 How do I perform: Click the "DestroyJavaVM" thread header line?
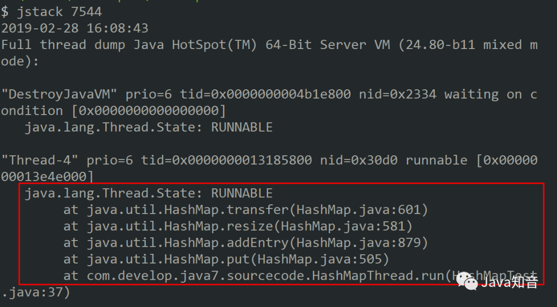(269, 94)
